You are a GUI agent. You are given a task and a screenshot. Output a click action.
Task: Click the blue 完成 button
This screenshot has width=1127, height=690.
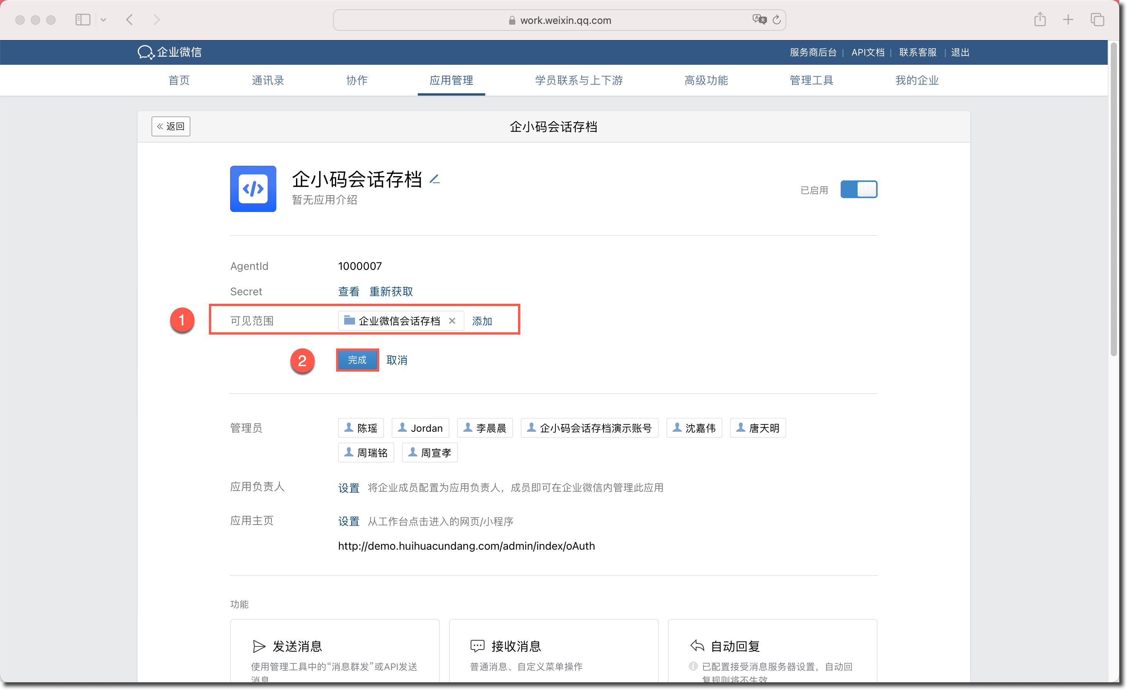(x=357, y=360)
